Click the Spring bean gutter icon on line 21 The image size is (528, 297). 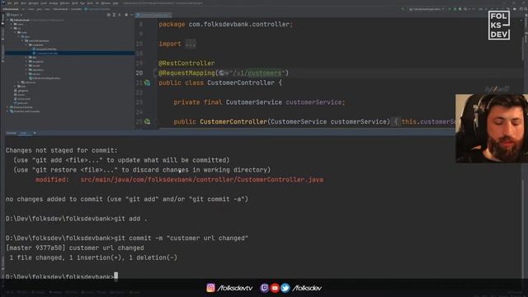[x=148, y=82]
